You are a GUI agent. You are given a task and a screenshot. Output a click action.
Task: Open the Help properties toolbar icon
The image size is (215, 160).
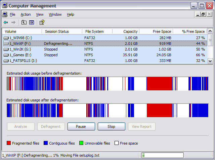42,22
